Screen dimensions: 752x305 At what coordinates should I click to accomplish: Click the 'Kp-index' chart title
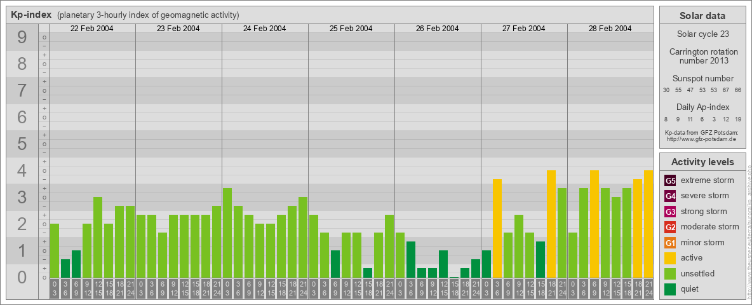point(31,15)
